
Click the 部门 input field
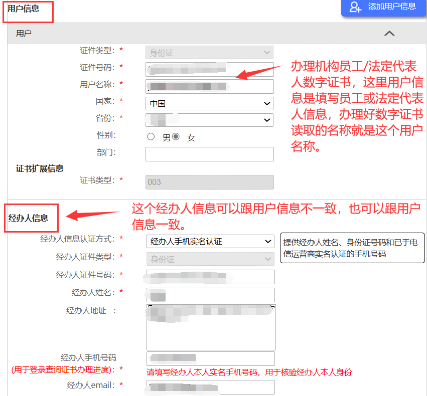pyautogui.click(x=209, y=154)
